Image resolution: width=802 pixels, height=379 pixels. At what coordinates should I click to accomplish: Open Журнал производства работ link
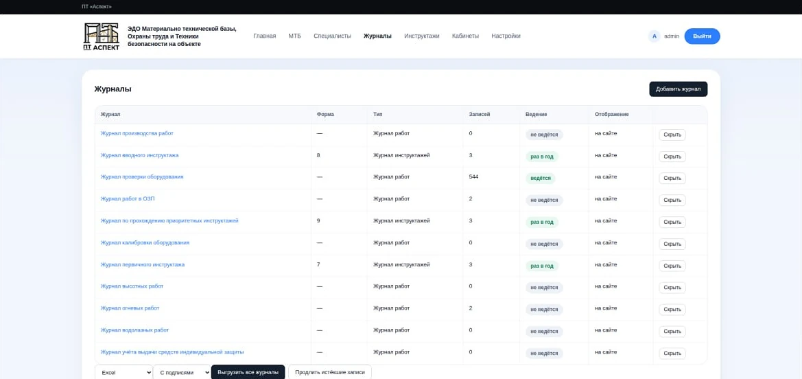137,133
